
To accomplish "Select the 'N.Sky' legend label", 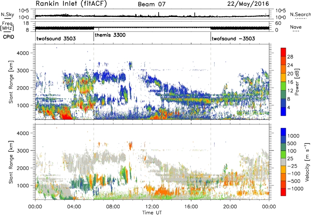I will click(7, 14).
